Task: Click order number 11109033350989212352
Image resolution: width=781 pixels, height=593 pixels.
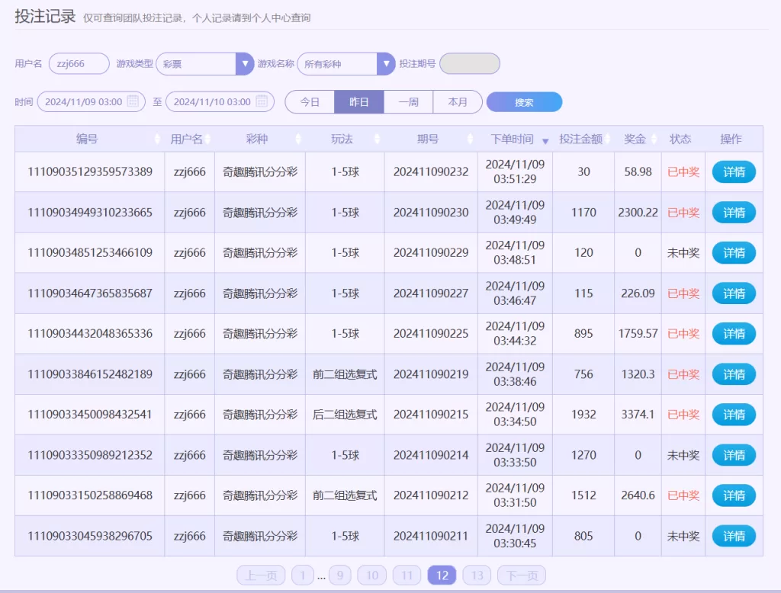Action: (x=90, y=455)
